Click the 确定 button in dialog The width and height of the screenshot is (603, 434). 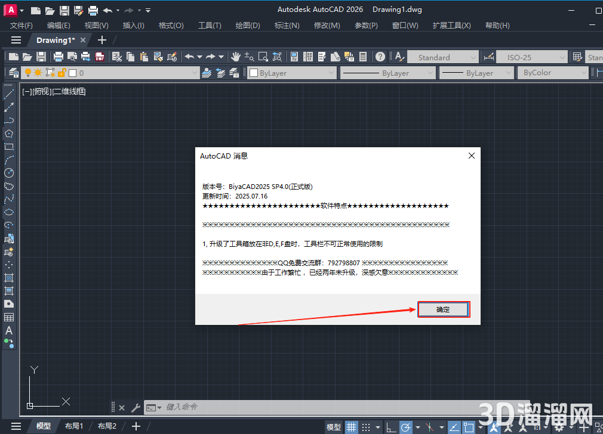pos(443,310)
